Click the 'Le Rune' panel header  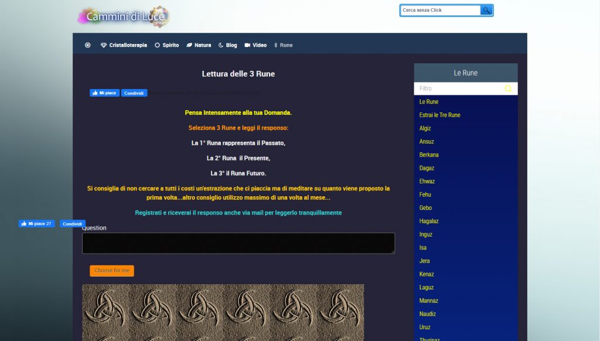click(x=466, y=73)
